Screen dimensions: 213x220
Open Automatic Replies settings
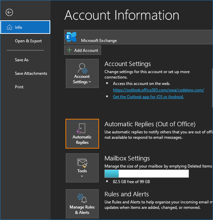coord(82,134)
